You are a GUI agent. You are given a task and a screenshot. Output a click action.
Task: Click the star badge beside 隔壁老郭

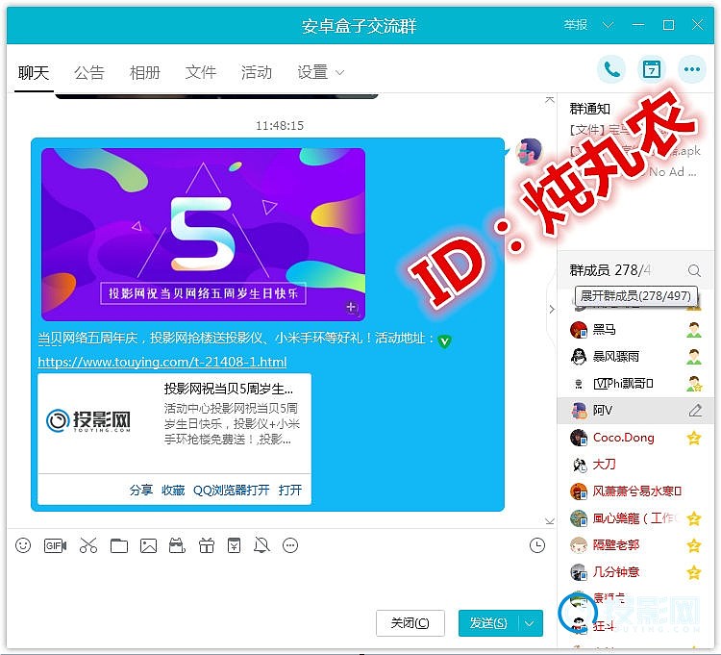click(694, 546)
